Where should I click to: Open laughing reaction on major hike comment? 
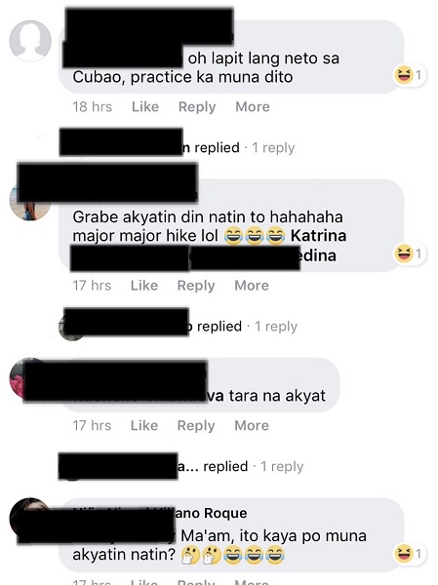click(410, 253)
